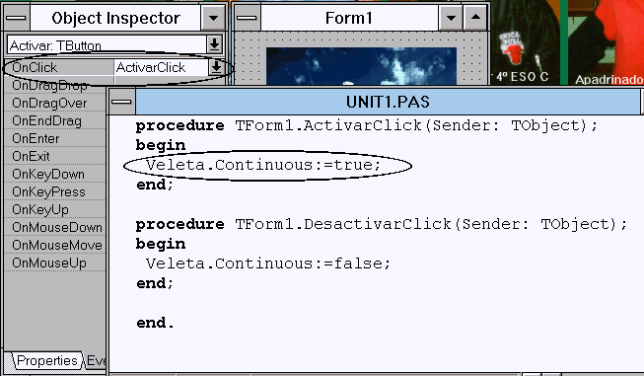Select the OnEndDrag event row
Image resolution: width=644 pixels, height=376 pixels.
click(55, 120)
